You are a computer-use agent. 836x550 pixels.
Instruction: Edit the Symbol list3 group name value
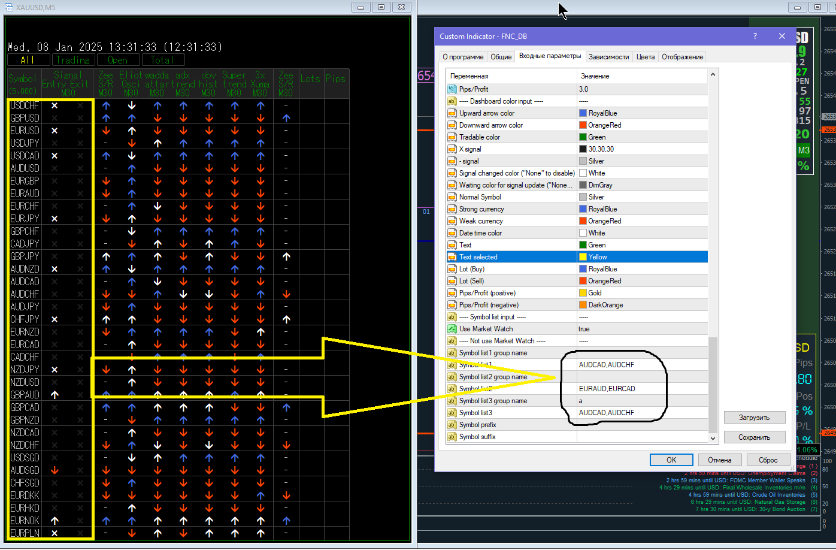(x=642, y=401)
